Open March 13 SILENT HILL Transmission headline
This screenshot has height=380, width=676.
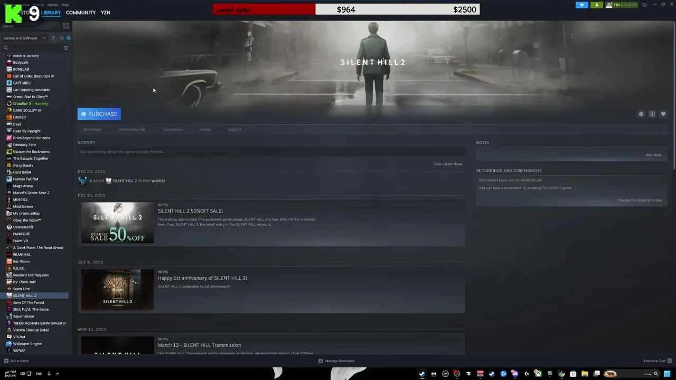click(199, 345)
